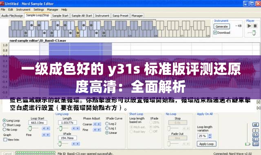The image size is (261, 155).
Task: Open the Settings menu
Action: (x=39, y=10)
